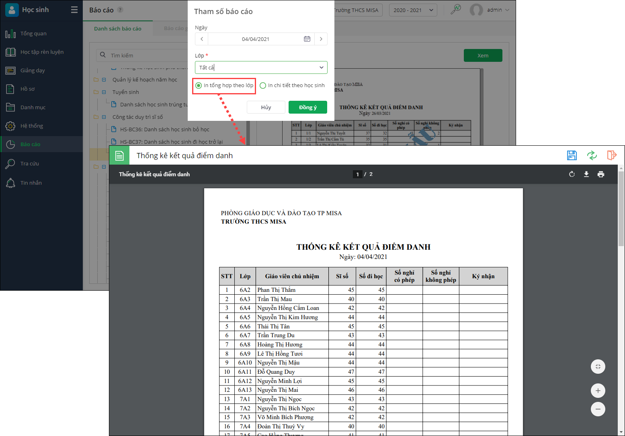Click the green refresh arrows icon

pos(592,155)
